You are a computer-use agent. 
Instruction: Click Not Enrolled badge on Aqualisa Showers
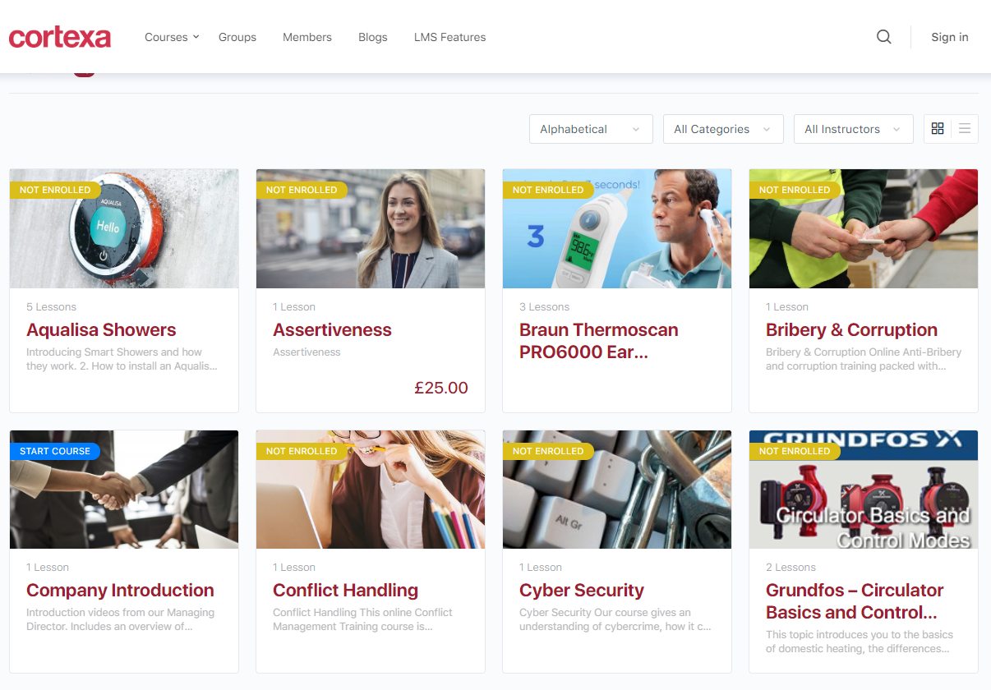(55, 190)
